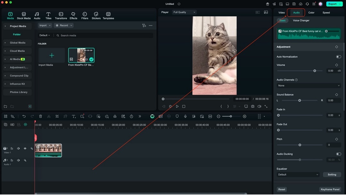Open the Audio Channels dropdown

[x=308, y=85]
